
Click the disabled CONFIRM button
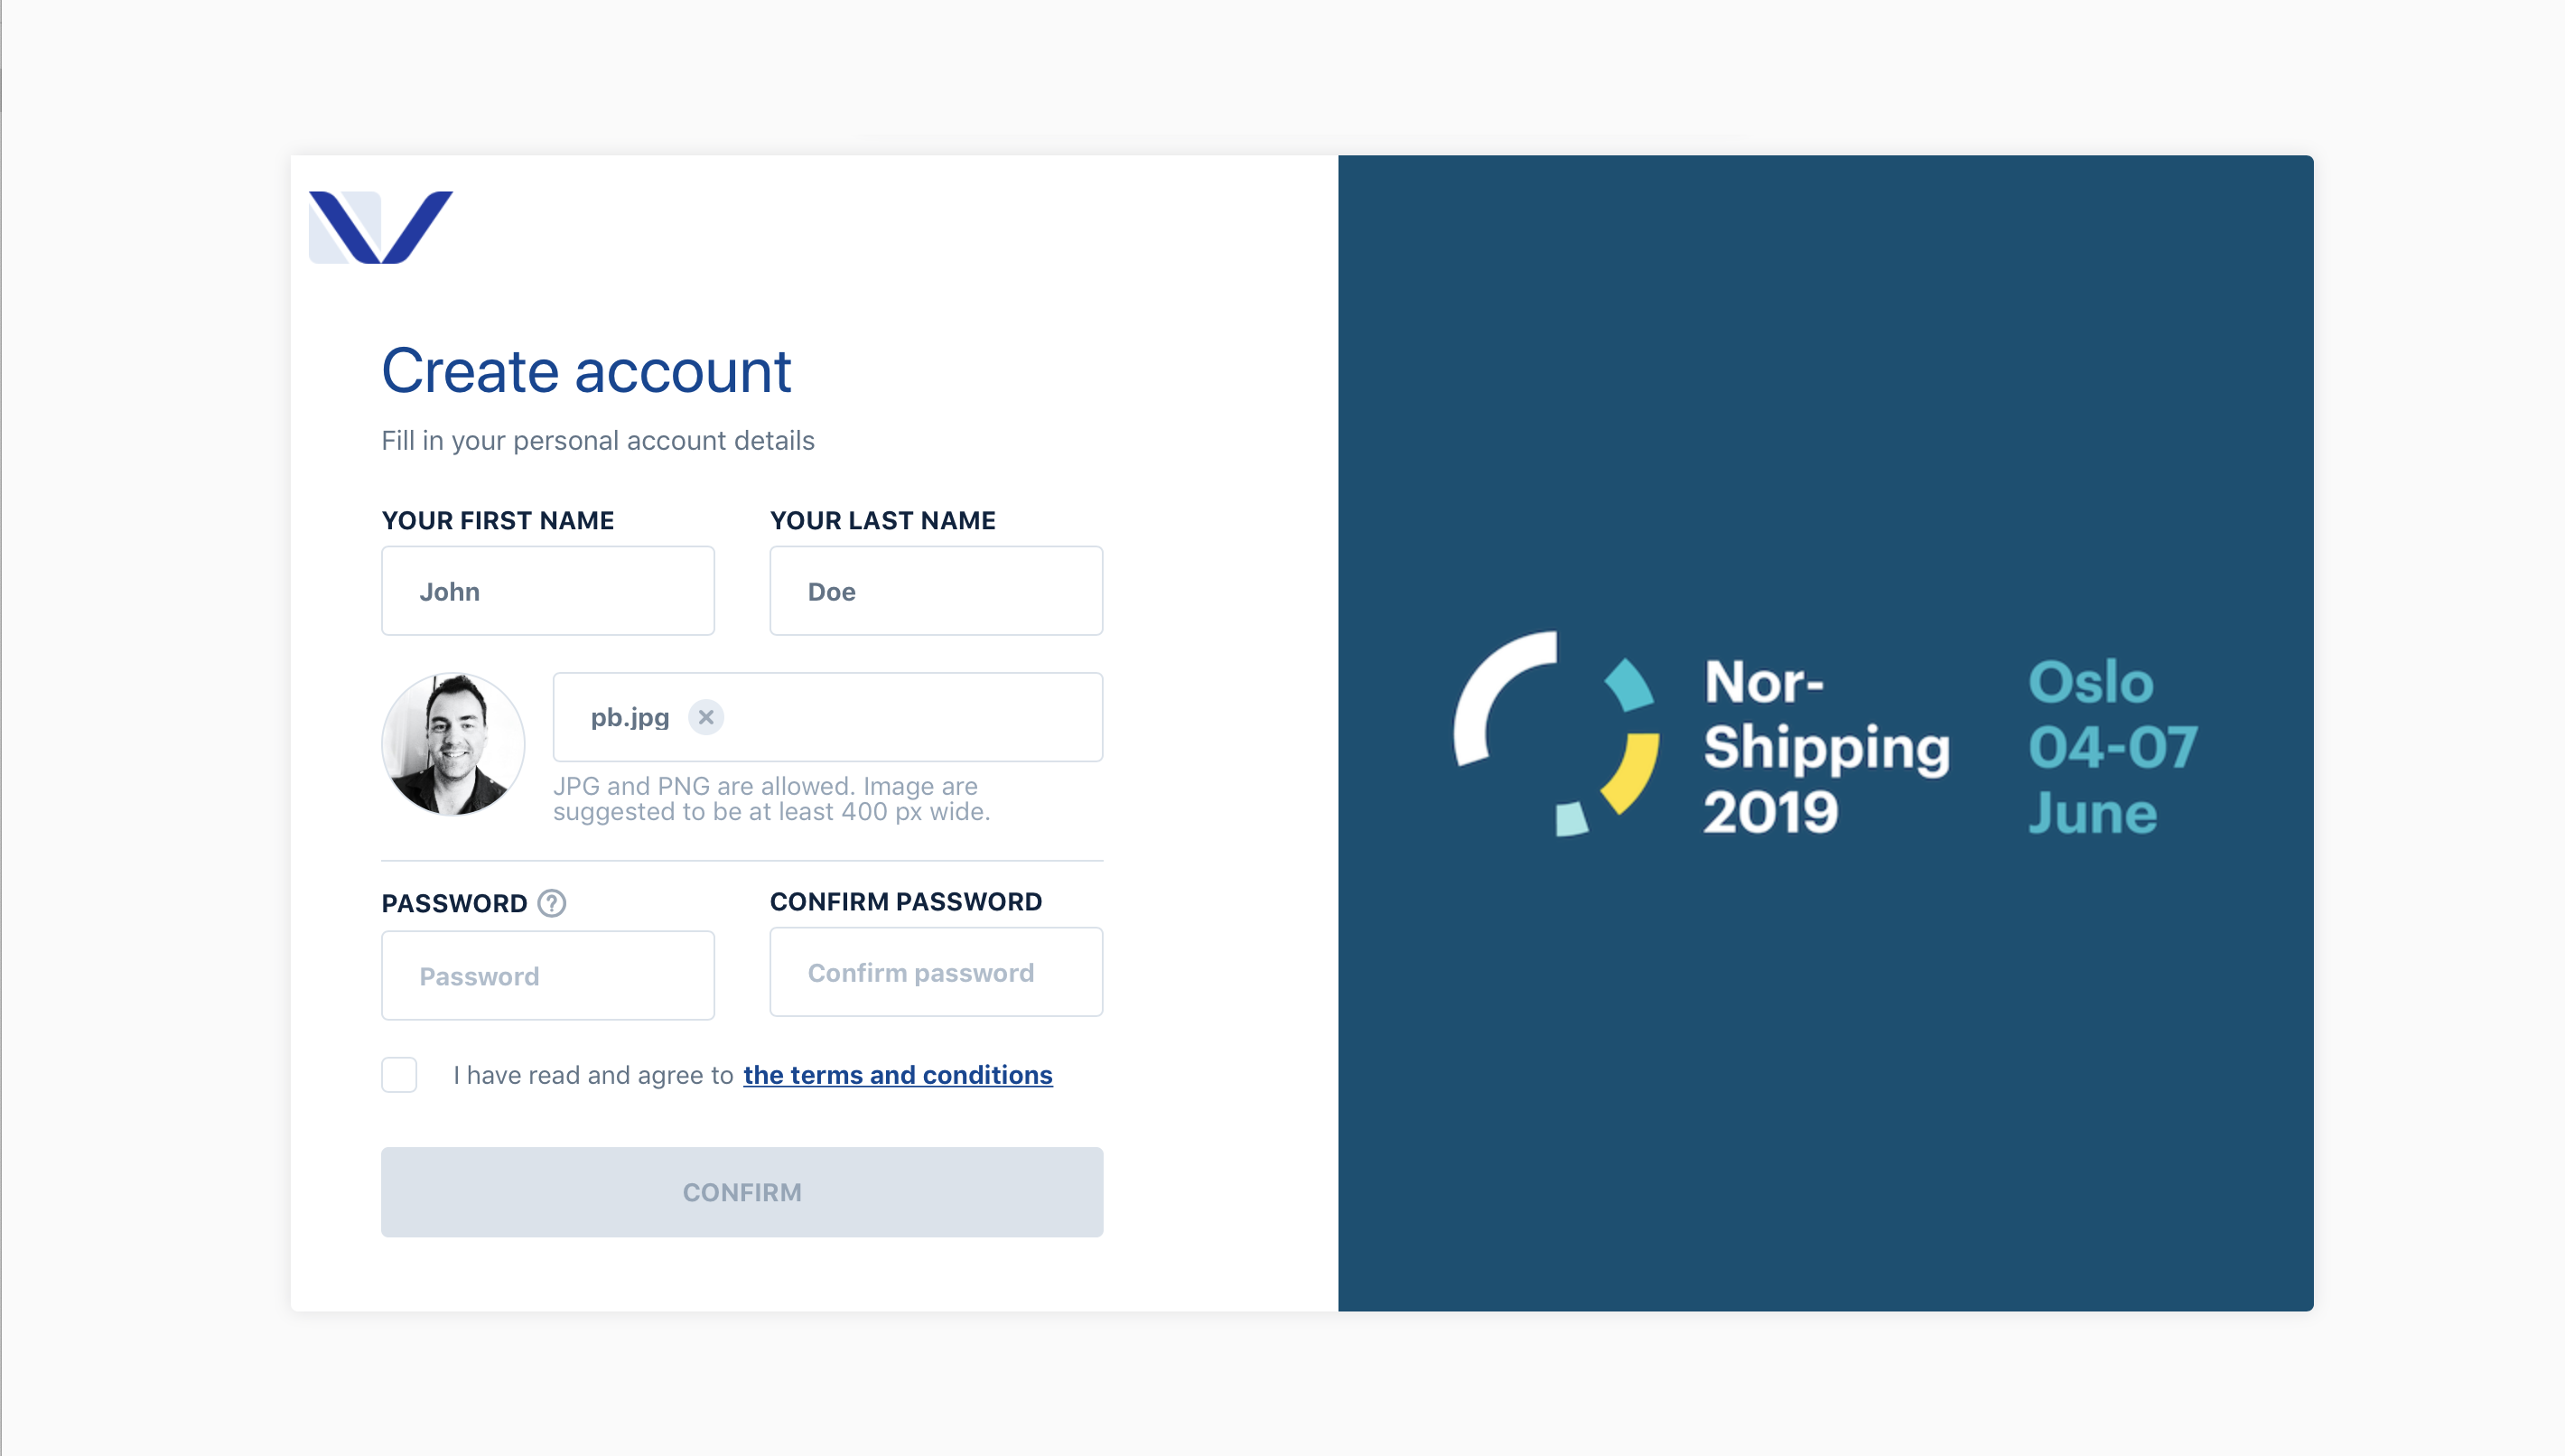pyautogui.click(x=742, y=1192)
